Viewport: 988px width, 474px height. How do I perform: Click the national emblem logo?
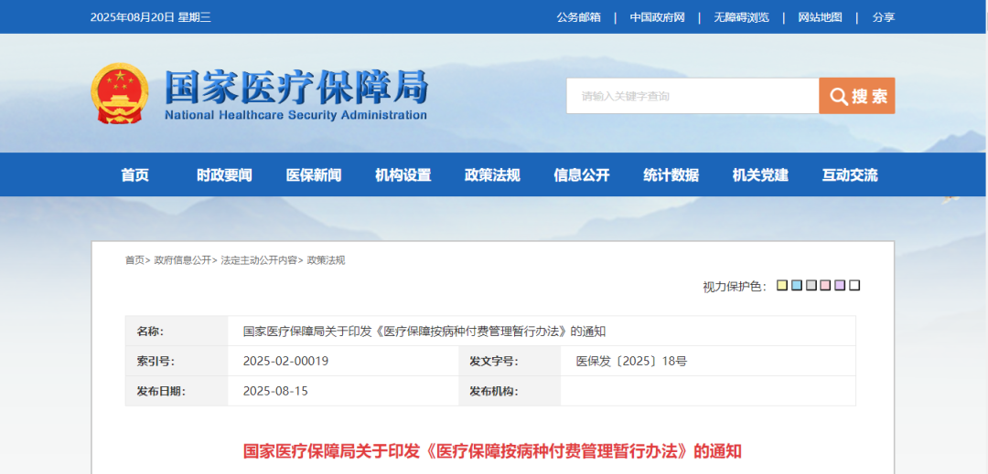click(120, 93)
